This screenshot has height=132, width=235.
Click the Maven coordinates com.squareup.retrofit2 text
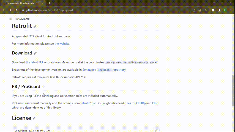click(131, 62)
